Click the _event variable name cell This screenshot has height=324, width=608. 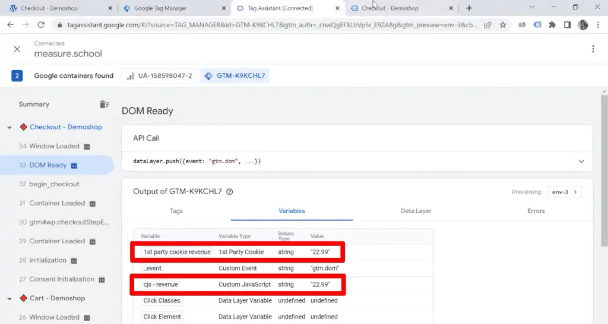pyautogui.click(x=152, y=268)
